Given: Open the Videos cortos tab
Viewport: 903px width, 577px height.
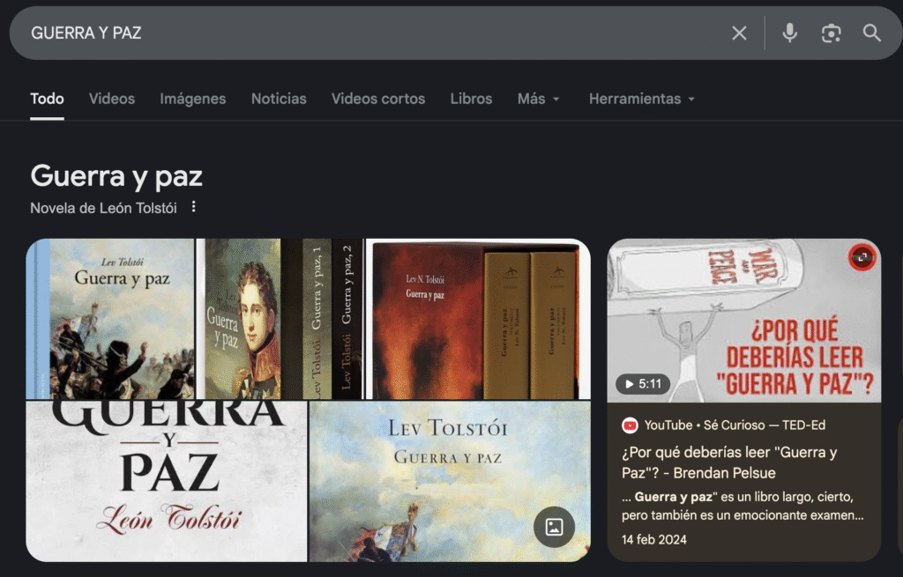Looking at the screenshot, I should (x=377, y=99).
